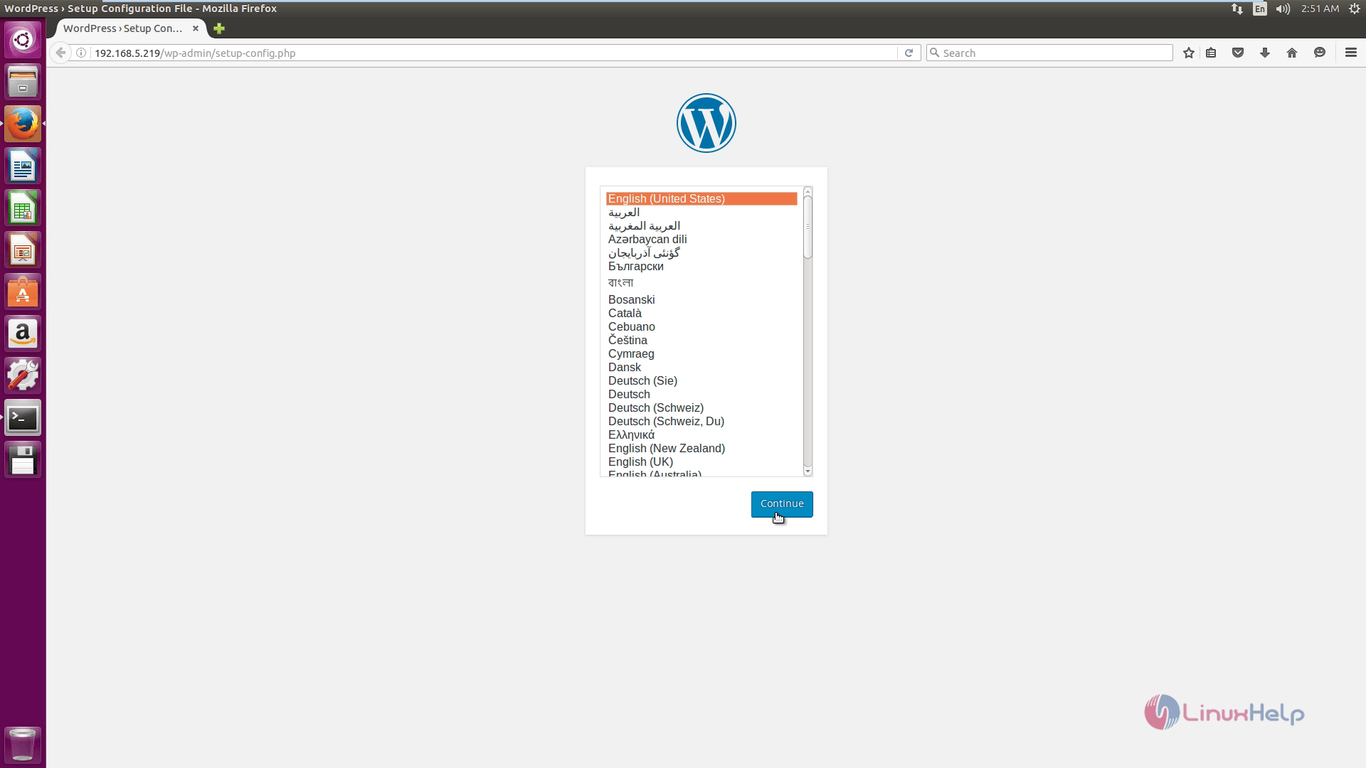Open the Downloads arrow icon
The height and width of the screenshot is (768, 1366).
[1265, 53]
